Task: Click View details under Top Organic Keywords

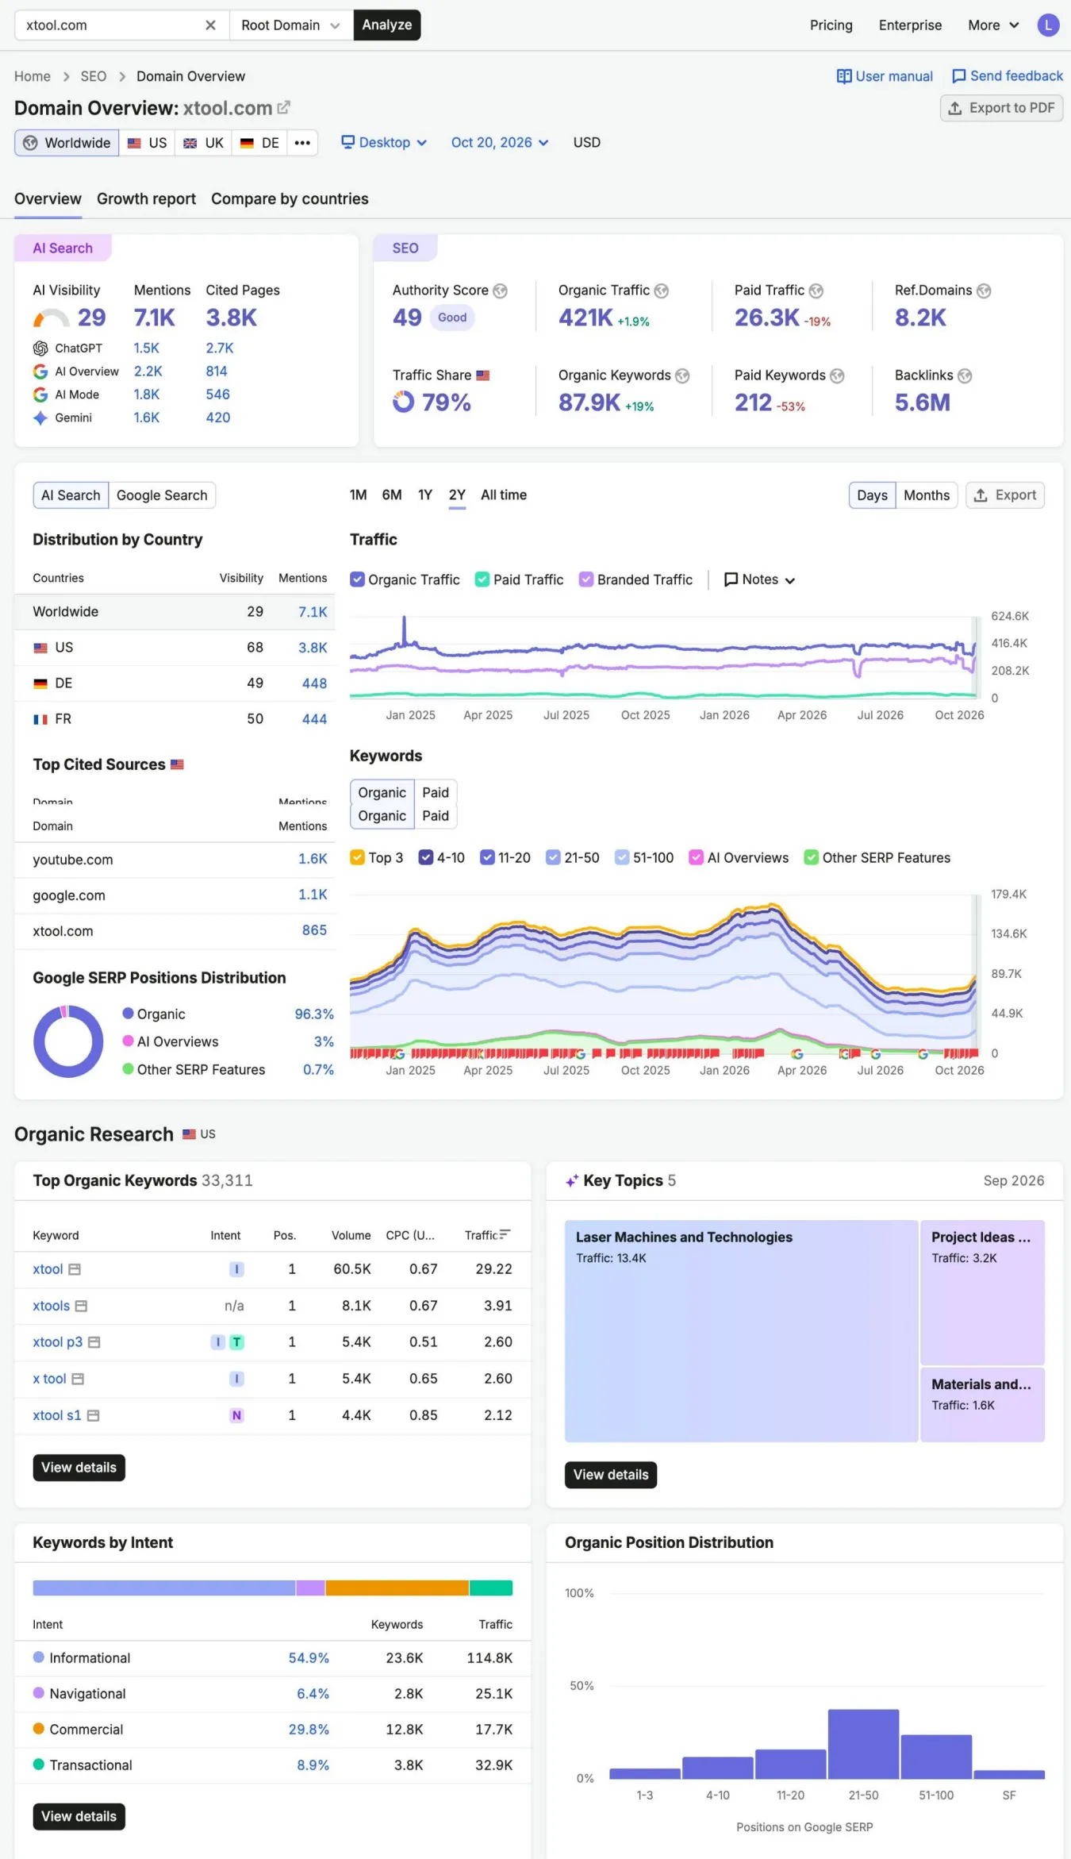Action: point(79,1468)
